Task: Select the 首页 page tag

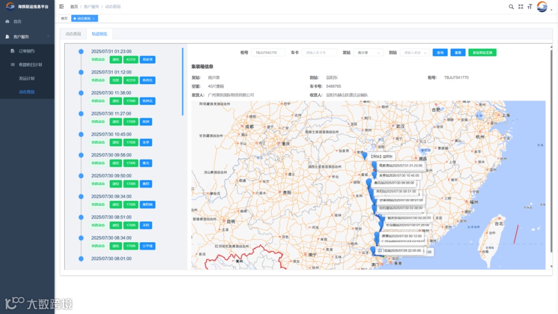Action: pos(64,19)
